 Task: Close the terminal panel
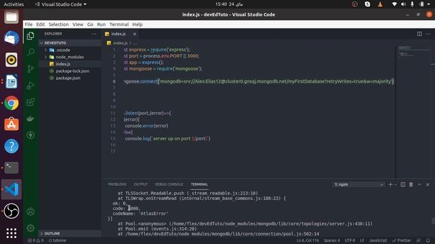[x=428, y=184]
